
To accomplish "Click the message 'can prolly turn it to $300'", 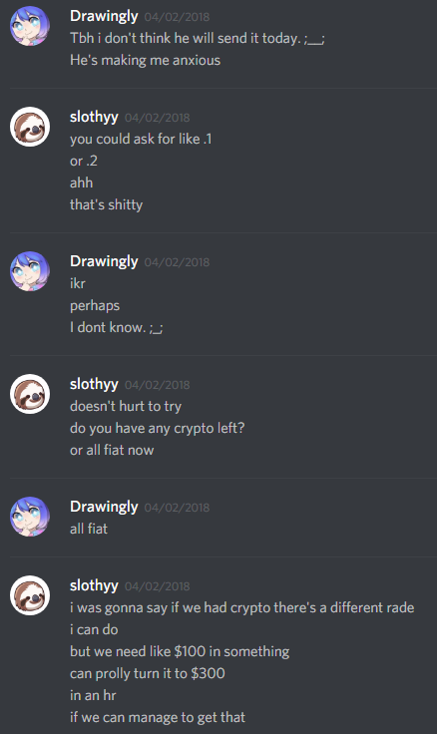I will point(148,673).
